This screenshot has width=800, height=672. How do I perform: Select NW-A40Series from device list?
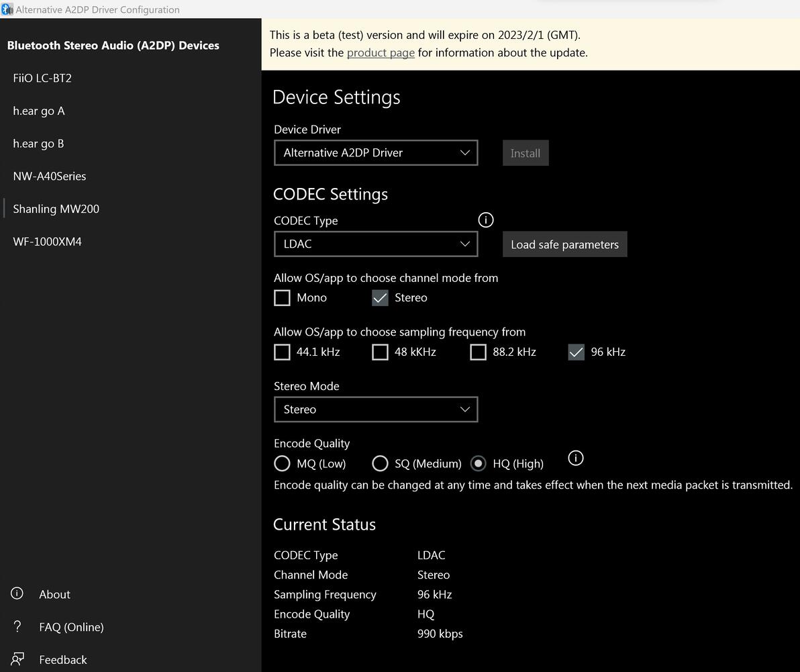point(50,176)
